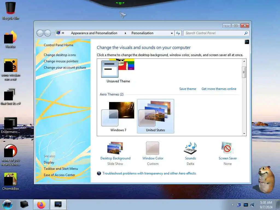Open Display under See also

[x=49, y=162]
